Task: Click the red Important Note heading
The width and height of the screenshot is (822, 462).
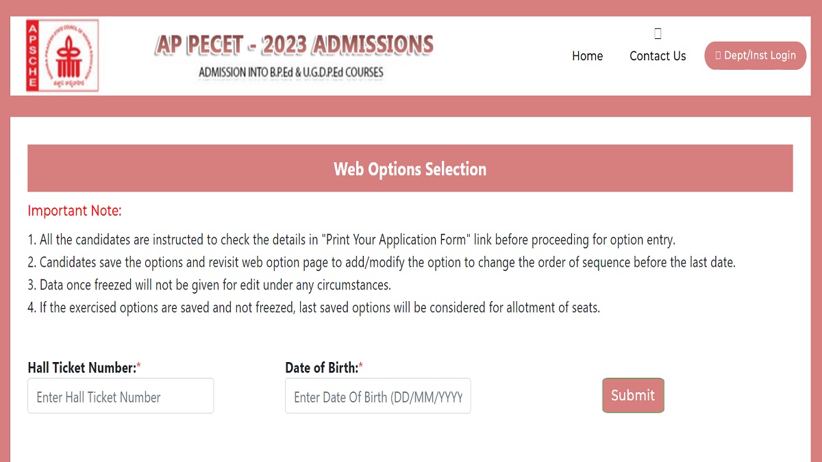Action: 75,211
